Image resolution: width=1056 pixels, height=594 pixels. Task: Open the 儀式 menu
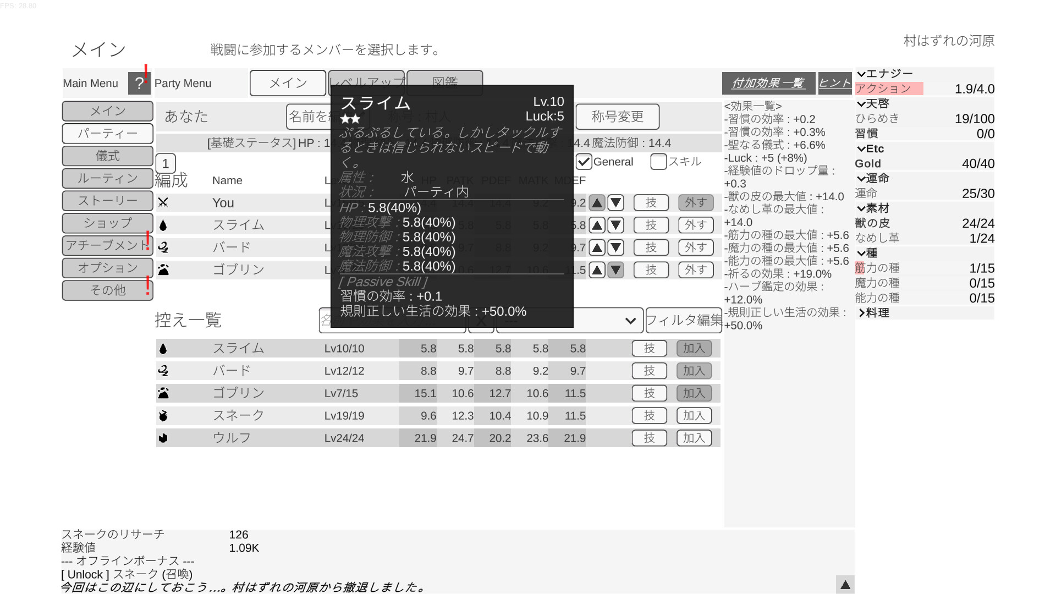[108, 156]
